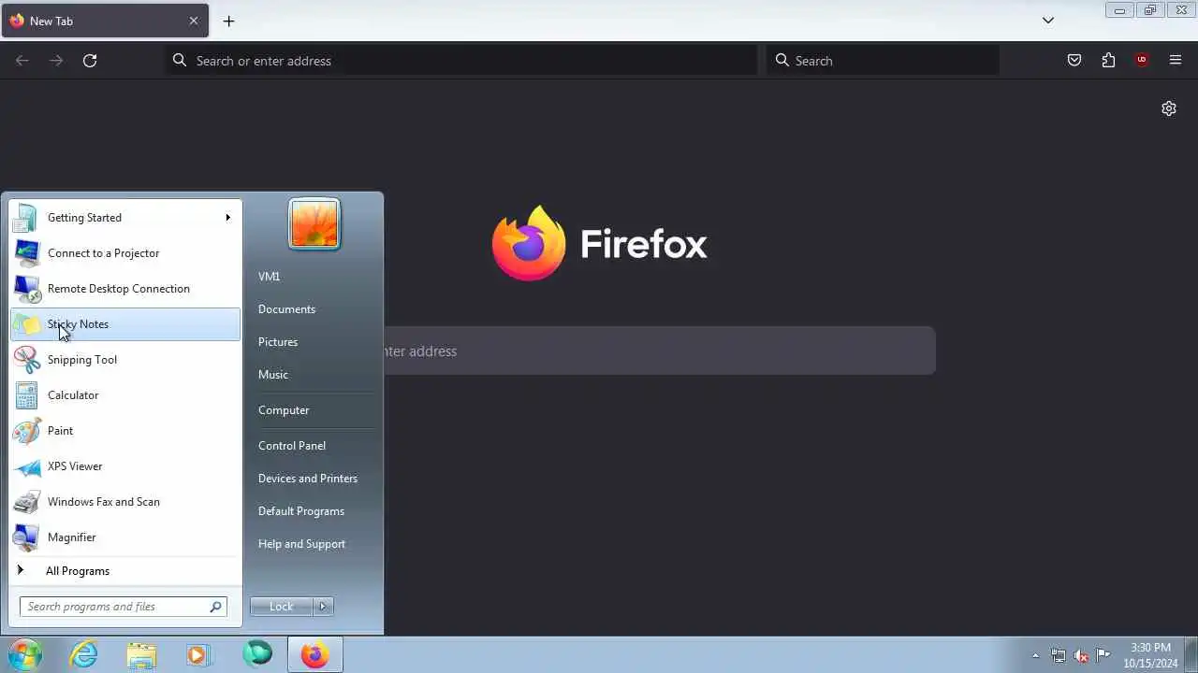Image resolution: width=1198 pixels, height=673 pixels.
Task: Open Paint program
Action: click(x=125, y=431)
